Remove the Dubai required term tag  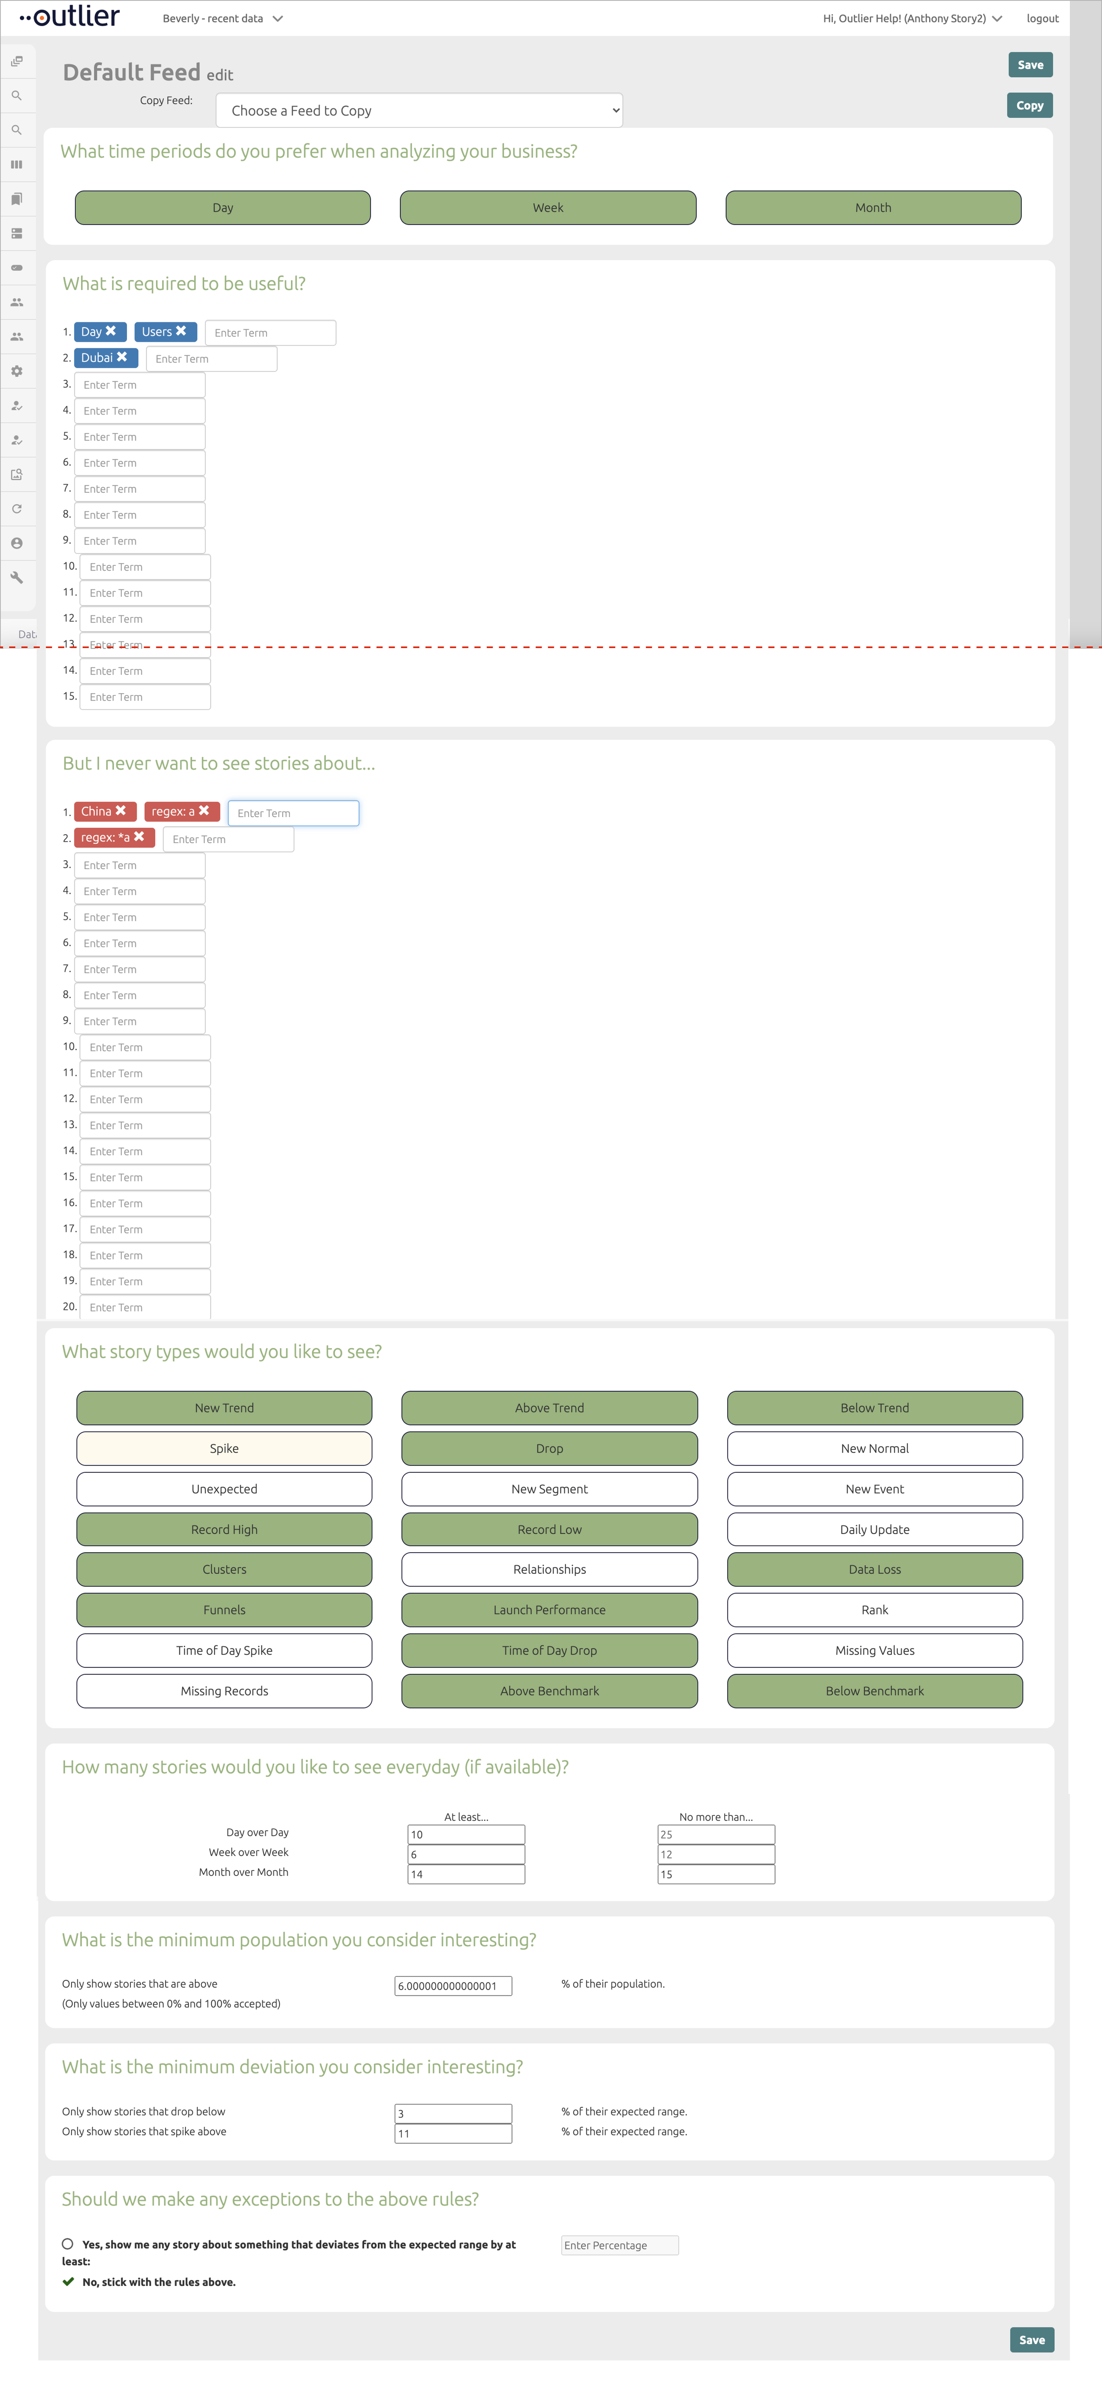123,357
